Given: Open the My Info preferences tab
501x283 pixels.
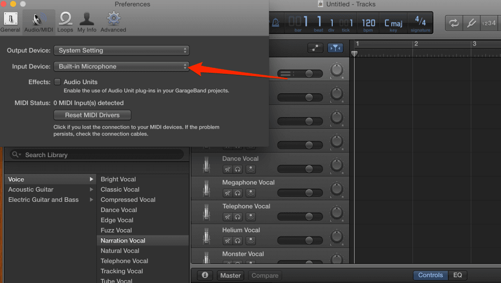Looking at the screenshot, I should pyautogui.click(x=87, y=22).
